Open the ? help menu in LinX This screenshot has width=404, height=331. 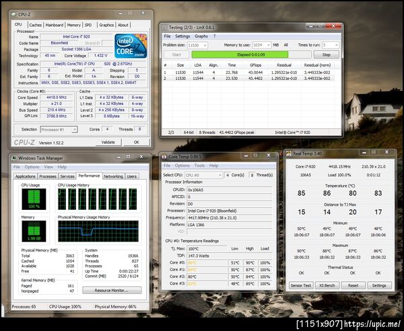[x=214, y=36]
